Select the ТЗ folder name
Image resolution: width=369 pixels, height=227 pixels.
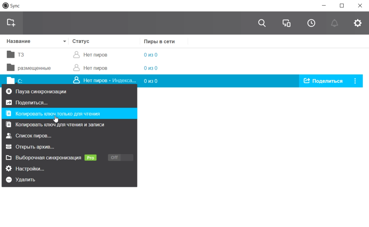[21, 55]
